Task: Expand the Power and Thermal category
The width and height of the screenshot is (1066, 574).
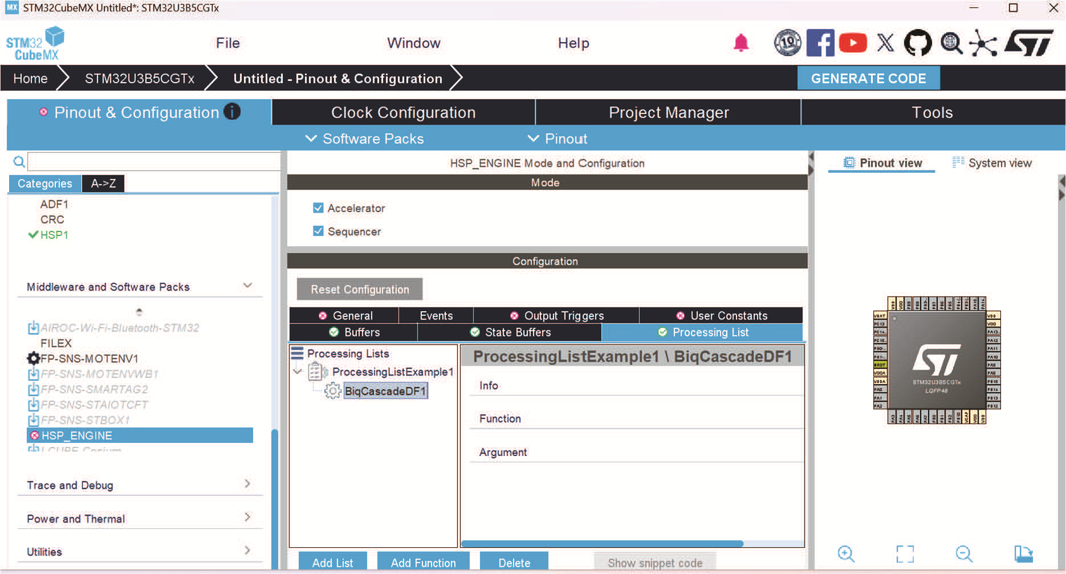Action: [247, 518]
